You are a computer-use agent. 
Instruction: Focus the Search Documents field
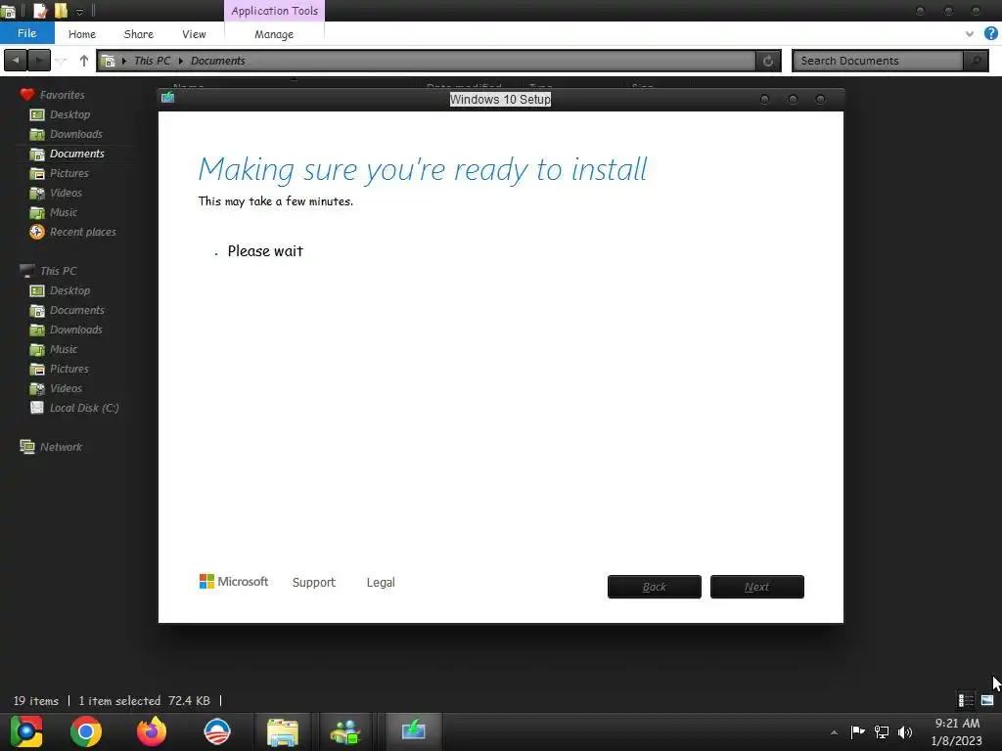coord(880,61)
